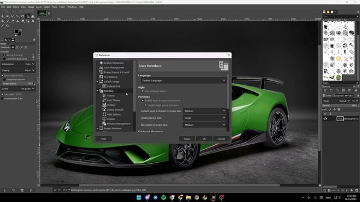Open Tool Options preferences page

[110, 77]
